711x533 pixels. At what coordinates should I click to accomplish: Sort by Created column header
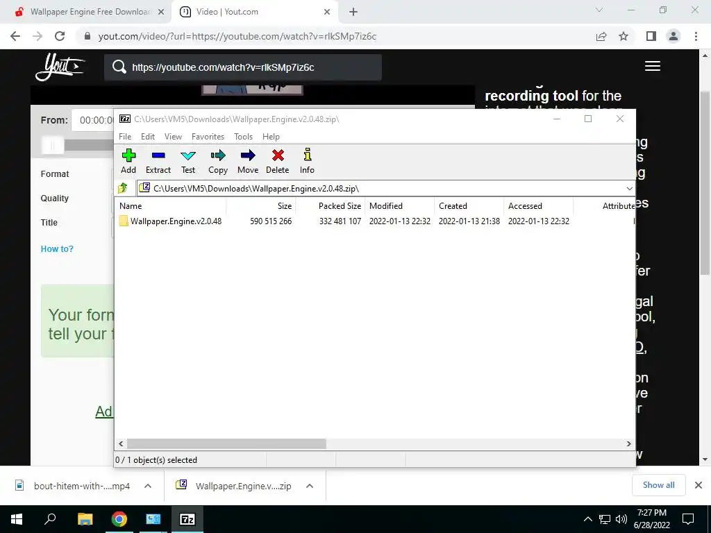click(x=469, y=205)
